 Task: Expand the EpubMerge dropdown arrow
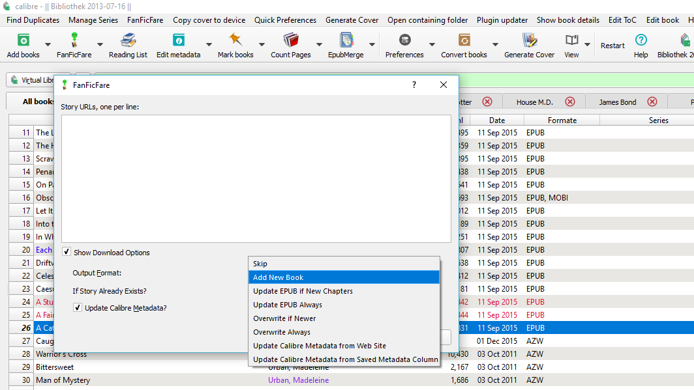click(x=372, y=44)
